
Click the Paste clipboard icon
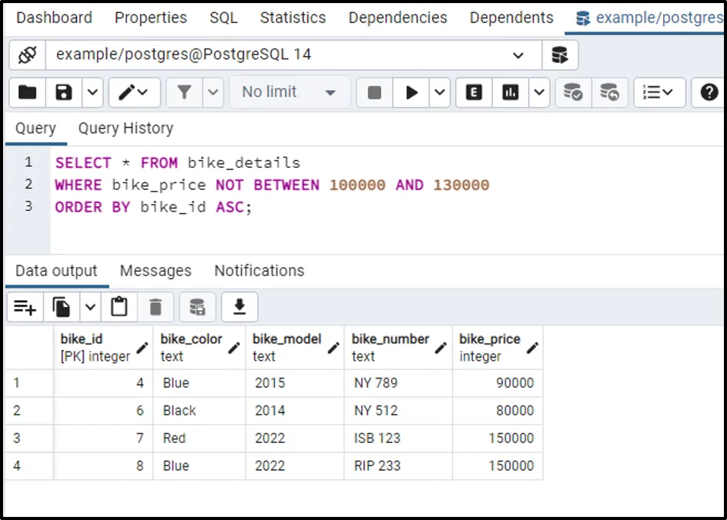[119, 308]
